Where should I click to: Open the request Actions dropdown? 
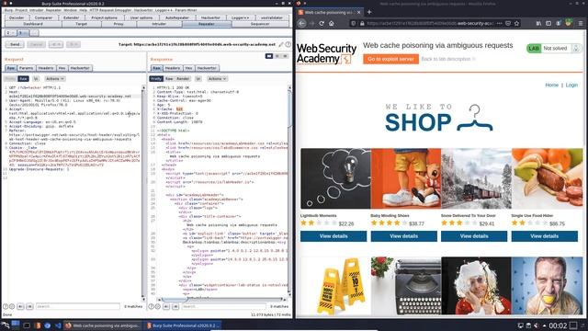55,79
